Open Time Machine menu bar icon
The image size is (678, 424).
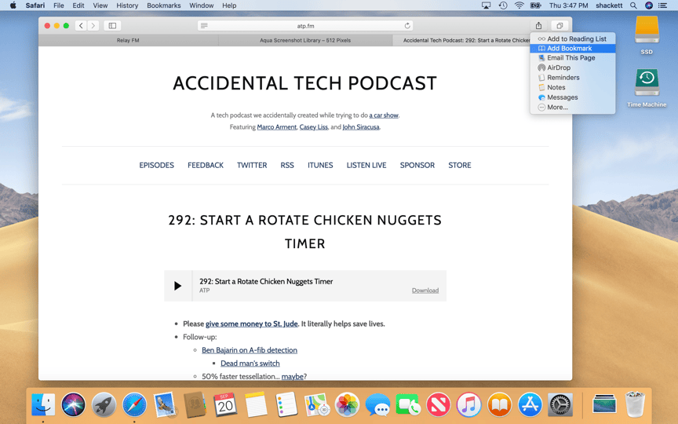[x=502, y=5]
